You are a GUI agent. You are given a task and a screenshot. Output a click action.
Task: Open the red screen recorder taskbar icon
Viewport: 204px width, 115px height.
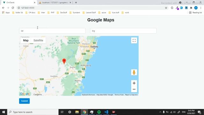click(113, 112)
